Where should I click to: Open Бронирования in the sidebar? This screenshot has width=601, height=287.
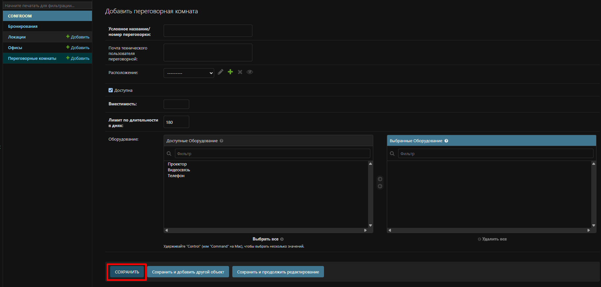click(23, 27)
